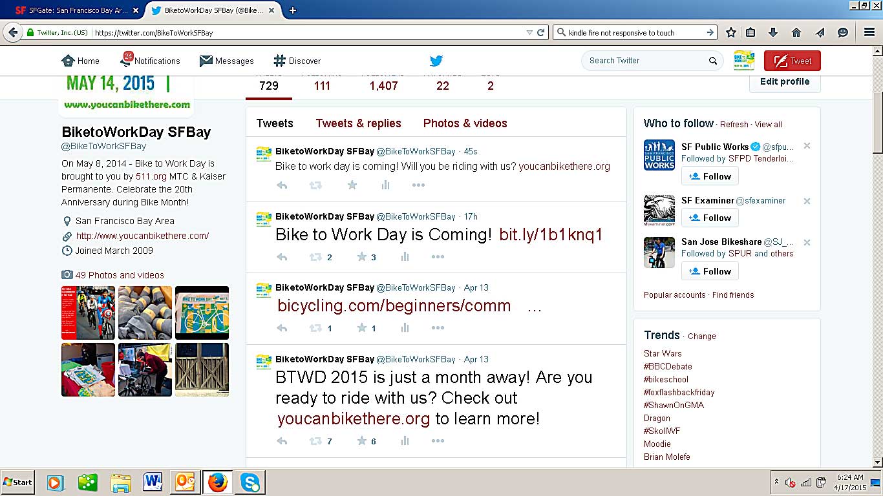Favorite the 45s-old tweet with star
This screenshot has width=883, height=496.
(352, 185)
